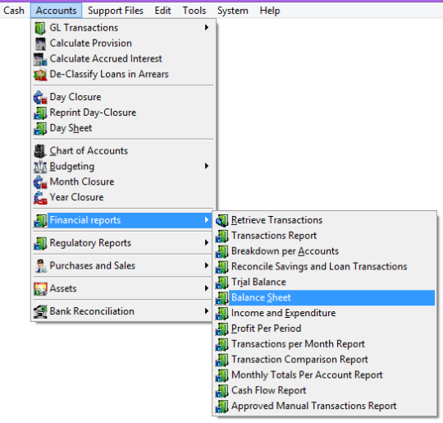Click the GL Transactions book icon
443x423 pixels.
click(x=40, y=28)
